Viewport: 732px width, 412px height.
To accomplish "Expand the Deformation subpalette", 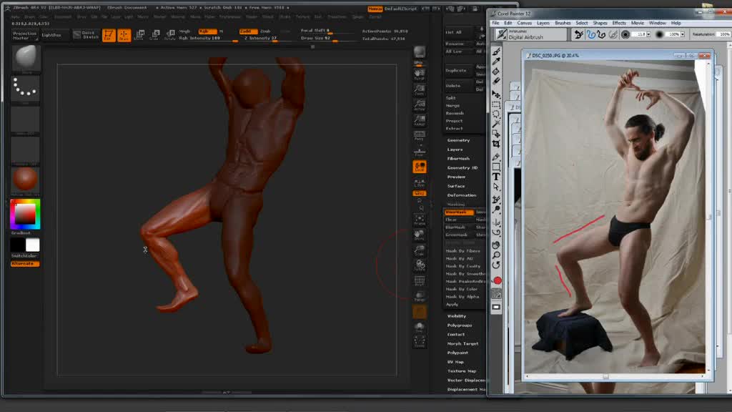I will tap(461, 195).
